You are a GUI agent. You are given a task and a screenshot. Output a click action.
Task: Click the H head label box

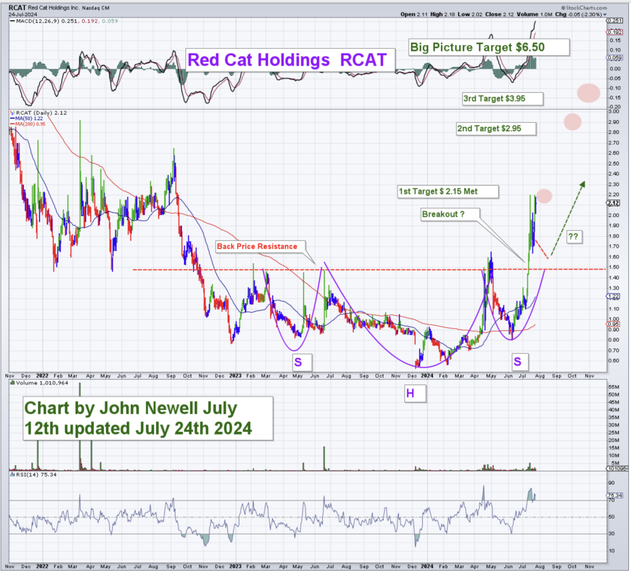click(x=415, y=392)
